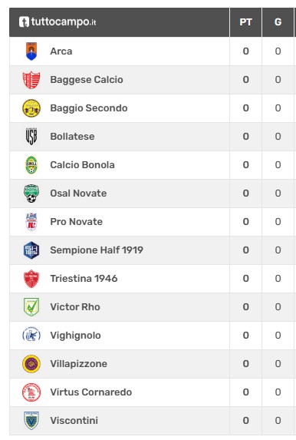The height and width of the screenshot is (440, 296).
Task: Open the Baggese Calcio red striped crest
Action: [31, 80]
